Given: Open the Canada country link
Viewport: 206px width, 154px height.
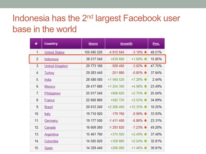Looking at the screenshot, I should [x=50, y=127].
